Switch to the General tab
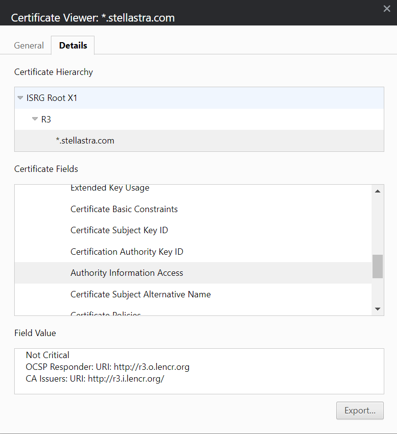The image size is (397, 434). coord(29,46)
